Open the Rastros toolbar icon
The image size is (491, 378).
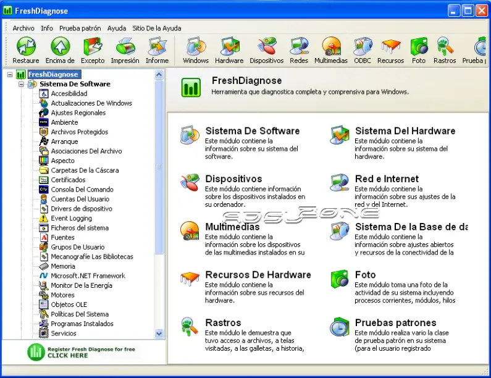point(445,46)
